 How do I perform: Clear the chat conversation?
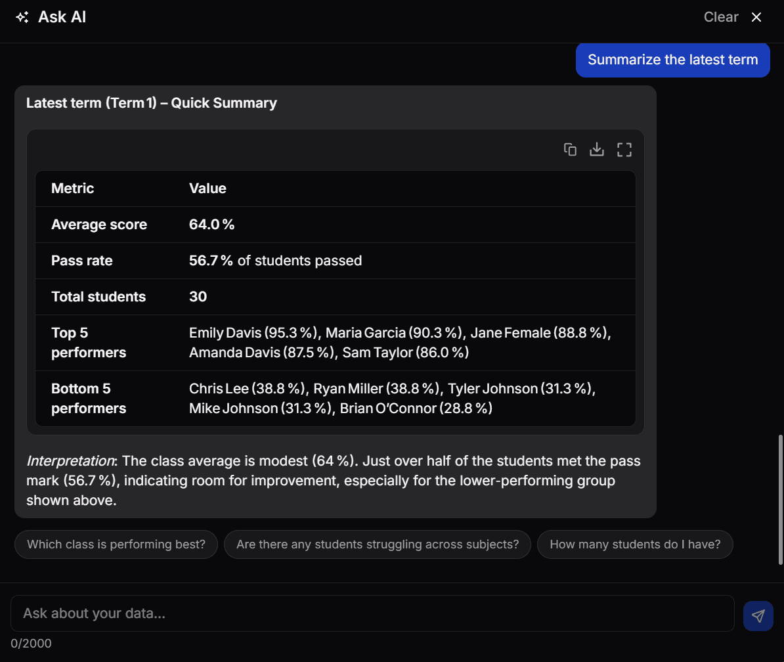(x=720, y=17)
